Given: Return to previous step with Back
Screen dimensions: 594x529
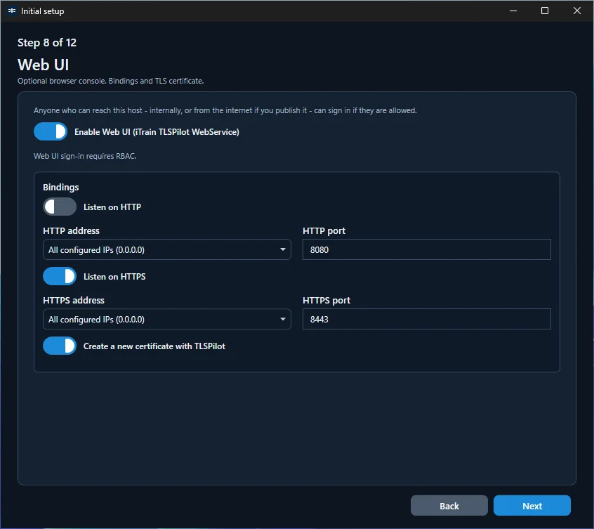Looking at the screenshot, I should (x=449, y=506).
